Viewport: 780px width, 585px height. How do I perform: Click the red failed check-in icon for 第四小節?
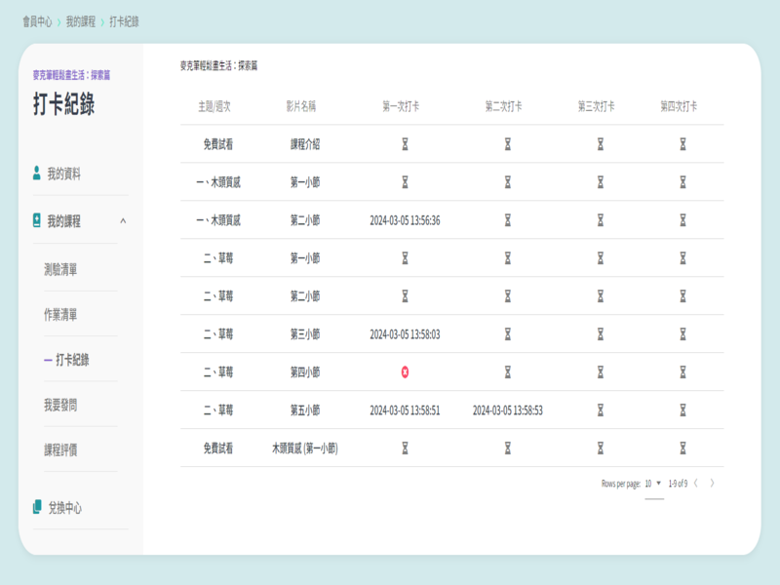tap(405, 372)
